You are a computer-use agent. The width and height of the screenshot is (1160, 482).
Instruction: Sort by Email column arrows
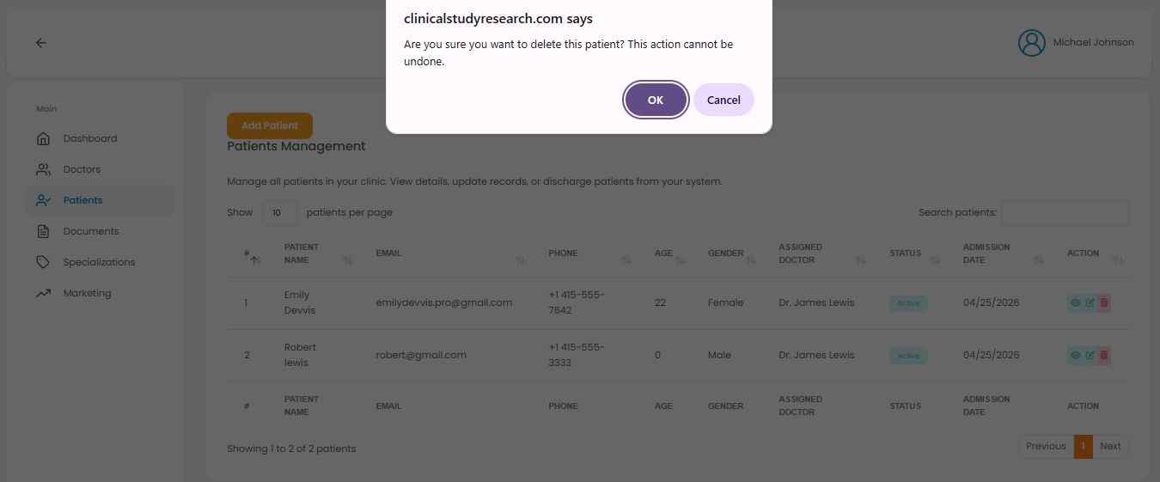(521, 259)
